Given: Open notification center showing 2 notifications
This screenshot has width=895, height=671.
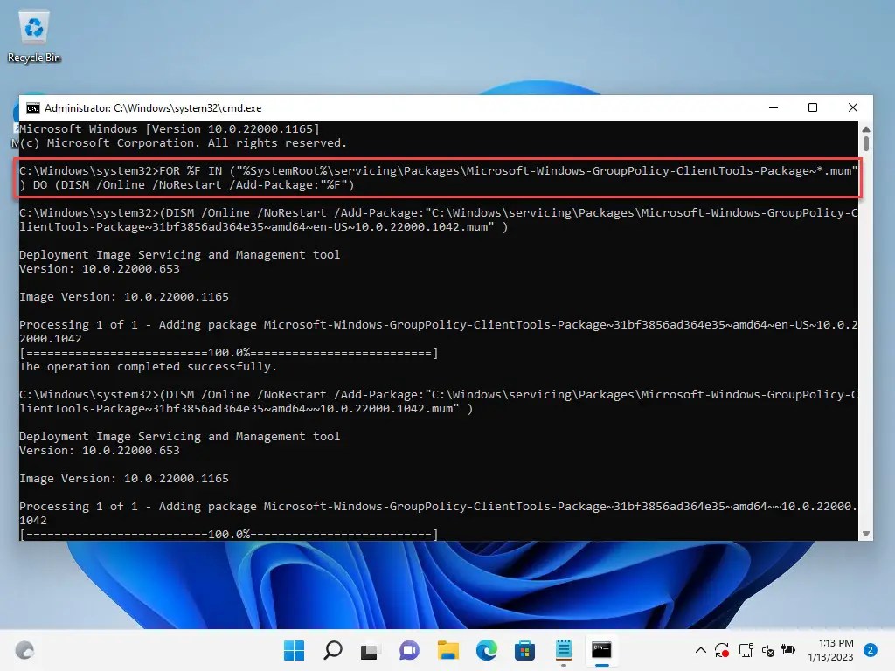Looking at the screenshot, I should (x=871, y=650).
